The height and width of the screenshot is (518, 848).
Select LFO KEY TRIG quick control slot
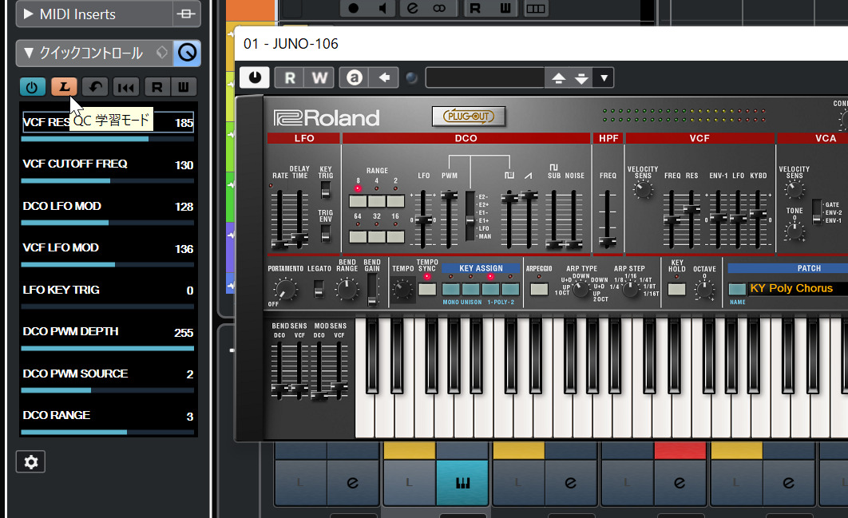(x=107, y=291)
